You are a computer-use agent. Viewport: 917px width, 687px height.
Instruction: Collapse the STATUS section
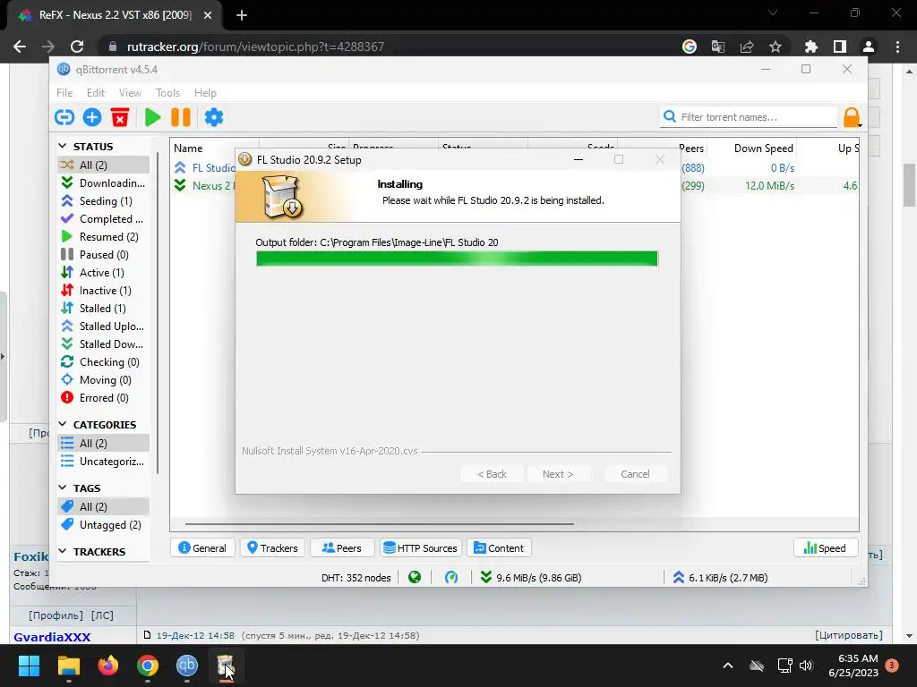63,146
